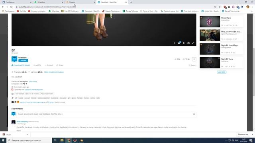Click the Windows taskbar search box
255x143 pixels.
tap(29, 140)
